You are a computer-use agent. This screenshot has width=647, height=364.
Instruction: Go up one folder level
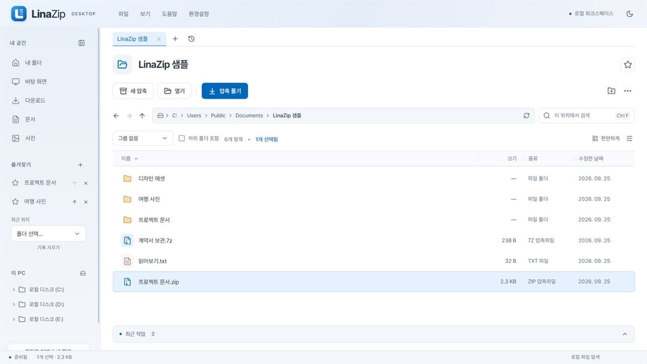tap(143, 116)
